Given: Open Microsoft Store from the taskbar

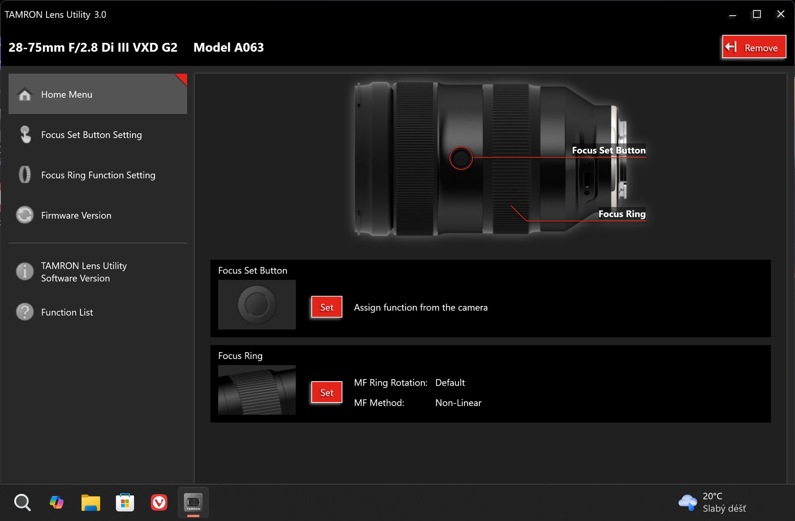Looking at the screenshot, I should 125,503.
